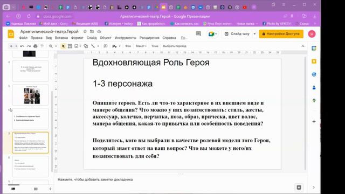
Task: Click the Тема theme button
Action: point(155,46)
